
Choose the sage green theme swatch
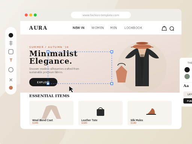tap(187, 76)
